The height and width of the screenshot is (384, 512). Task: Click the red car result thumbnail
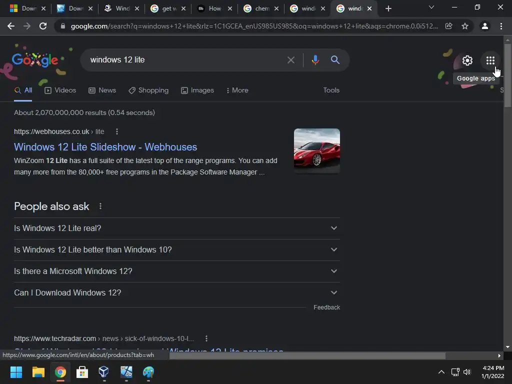point(316,151)
